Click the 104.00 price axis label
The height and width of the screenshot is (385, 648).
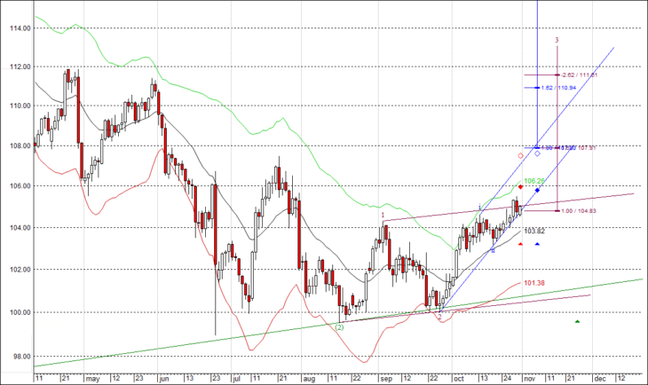point(20,228)
